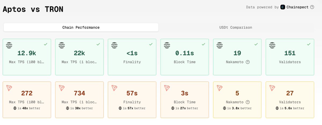This screenshot has width=322, height=125.
Task: Click the Nakamoto help icon in the TRON card
Action: tap(248, 102)
